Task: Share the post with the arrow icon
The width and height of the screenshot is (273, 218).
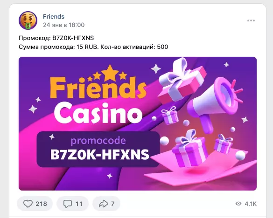Action: click(104, 204)
